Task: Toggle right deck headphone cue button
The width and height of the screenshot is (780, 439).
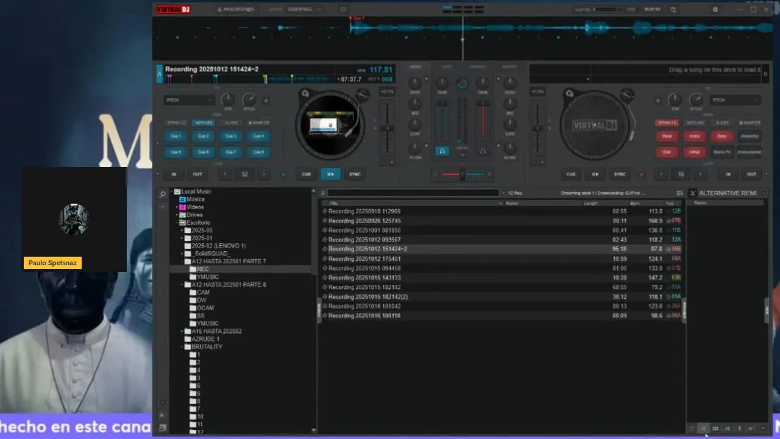Action: coord(483,151)
